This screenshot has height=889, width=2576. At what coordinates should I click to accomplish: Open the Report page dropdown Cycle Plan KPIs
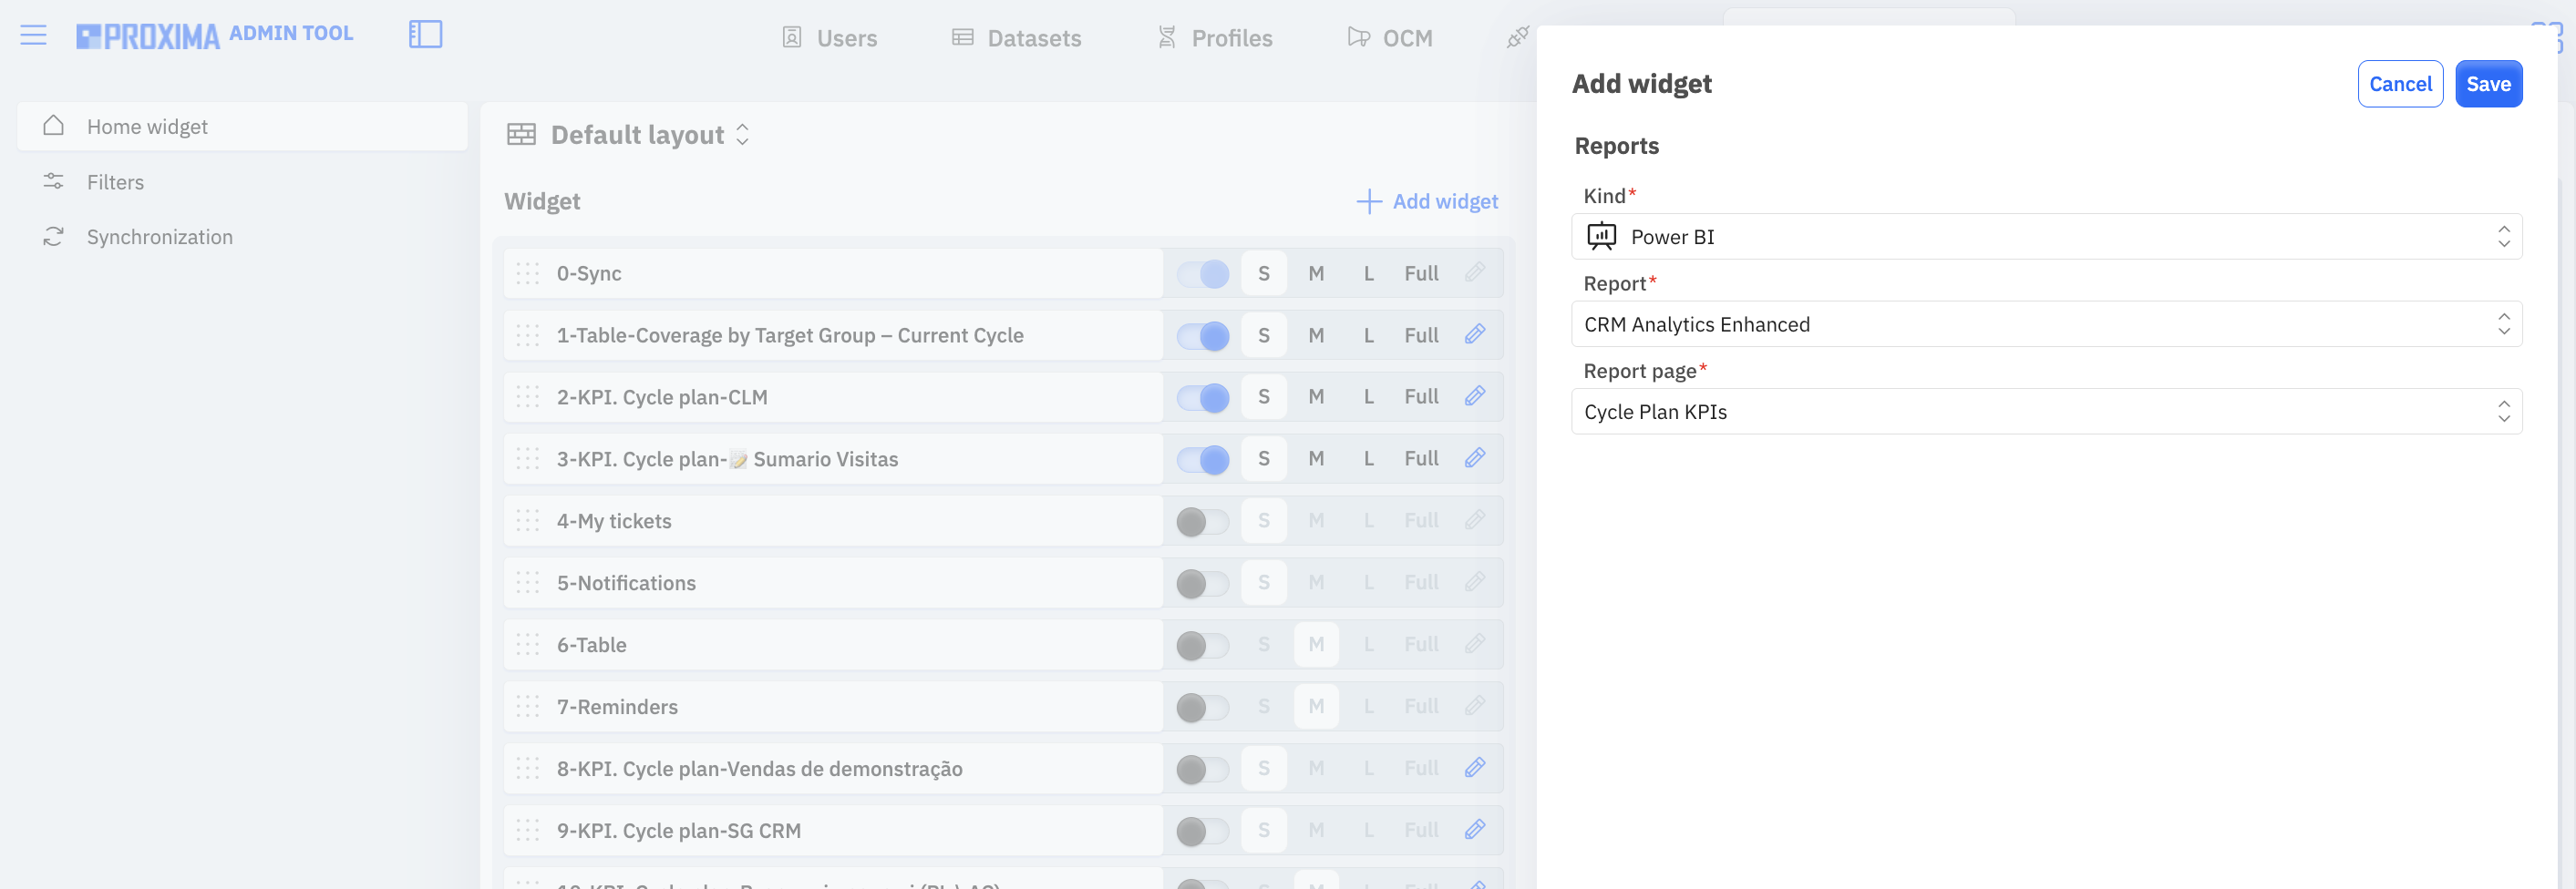click(2046, 412)
